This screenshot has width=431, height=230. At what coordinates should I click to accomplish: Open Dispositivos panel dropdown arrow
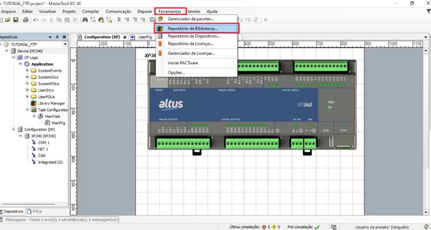pyautogui.click(x=50, y=37)
